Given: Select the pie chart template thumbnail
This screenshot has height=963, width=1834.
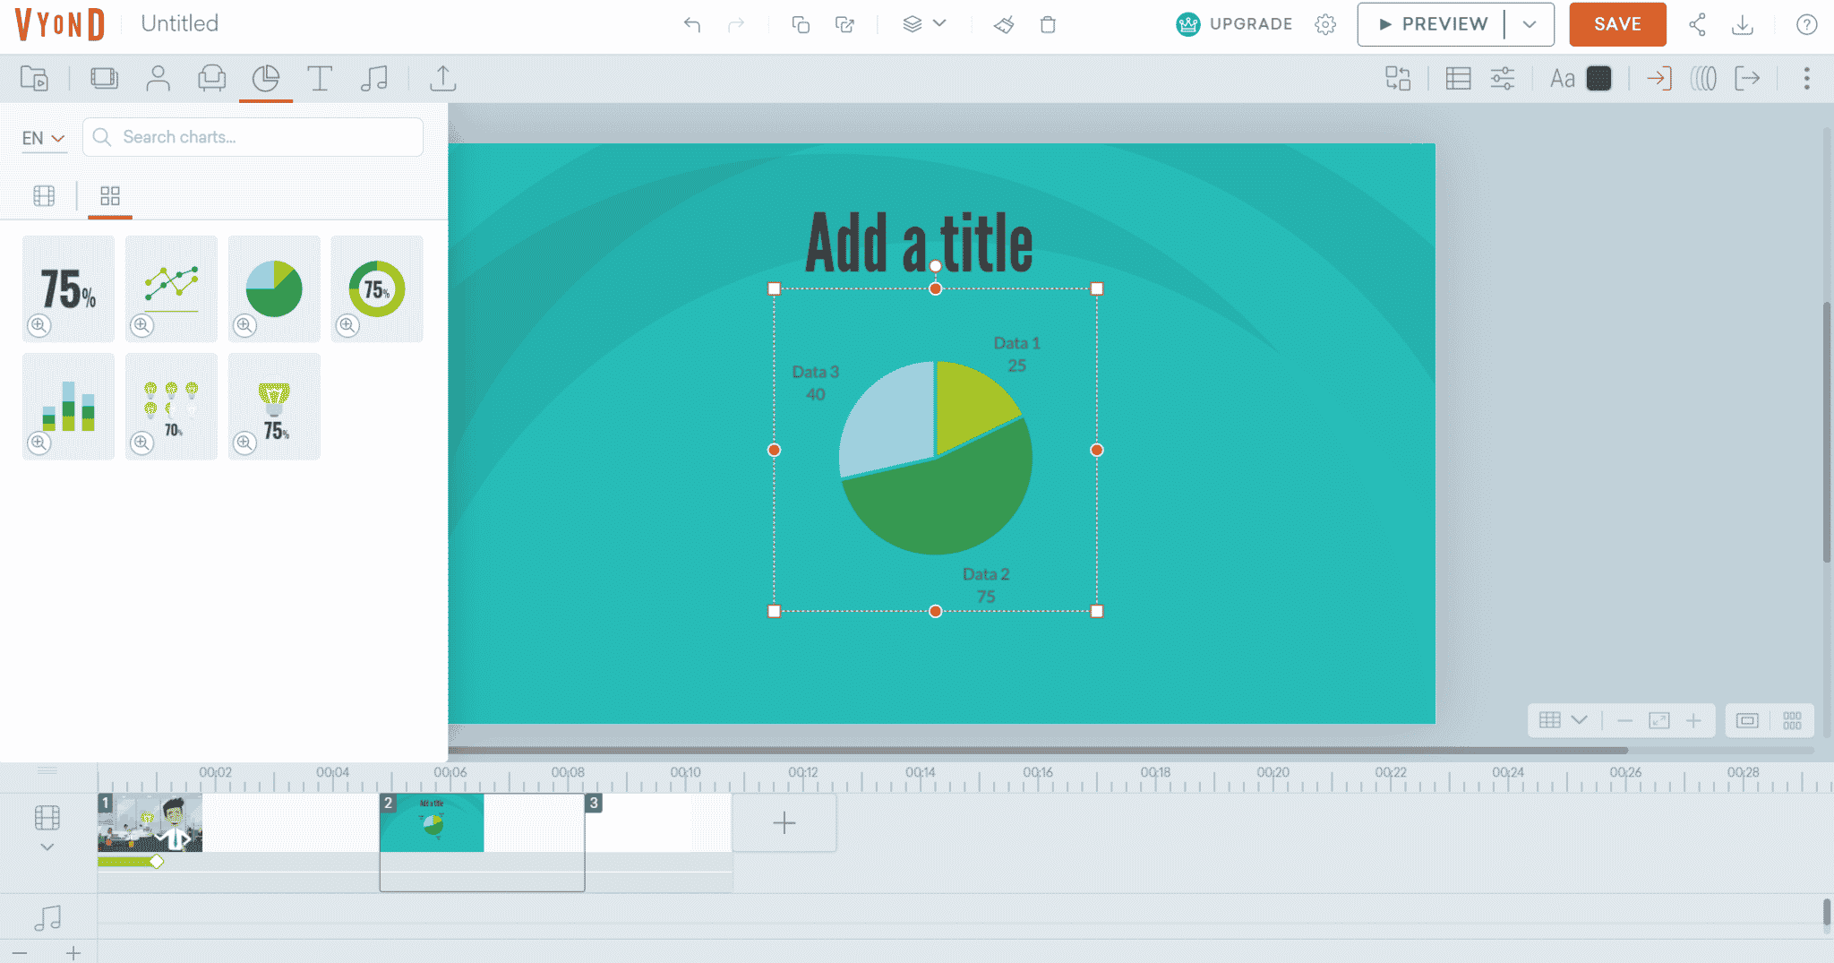Looking at the screenshot, I should [x=274, y=288].
